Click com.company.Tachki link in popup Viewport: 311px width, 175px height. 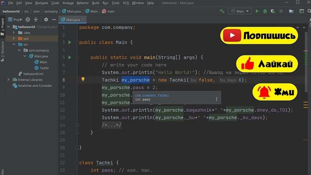152,95
